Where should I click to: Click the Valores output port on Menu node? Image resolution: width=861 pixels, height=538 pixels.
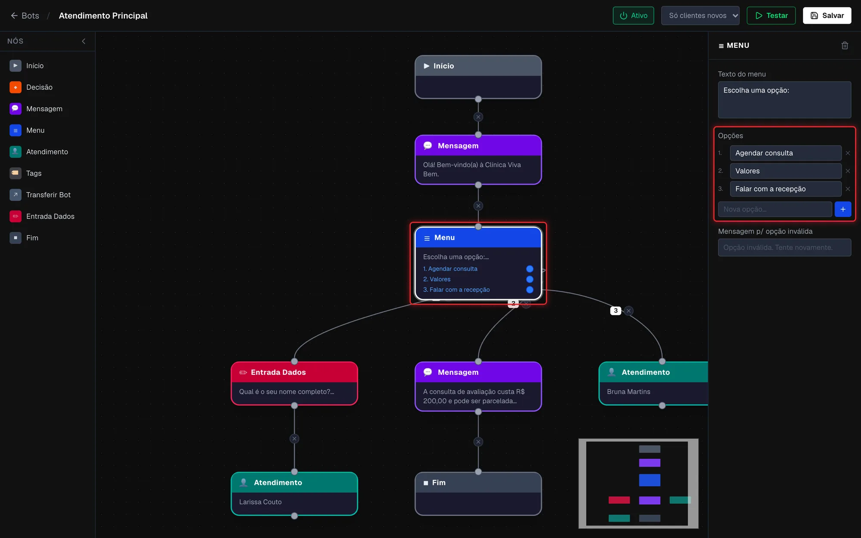[530, 279]
